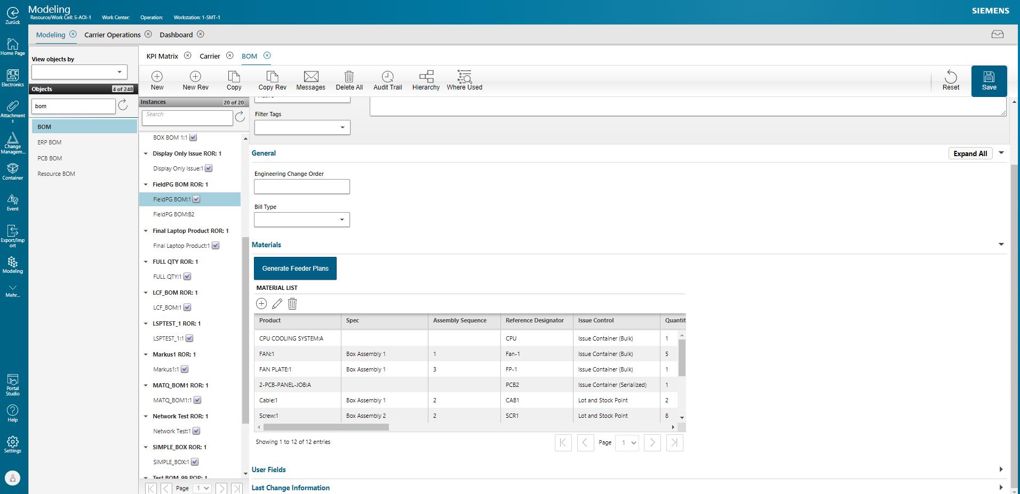The image size is (1020, 494).
Task: Add a new material list row
Action: (x=261, y=304)
